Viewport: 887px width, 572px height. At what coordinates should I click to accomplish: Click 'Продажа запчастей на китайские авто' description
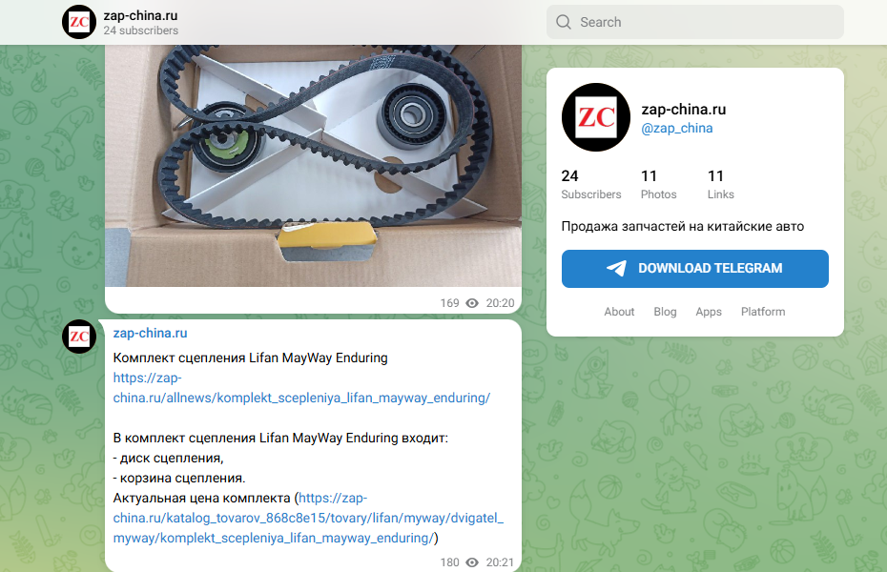point(682,226)
